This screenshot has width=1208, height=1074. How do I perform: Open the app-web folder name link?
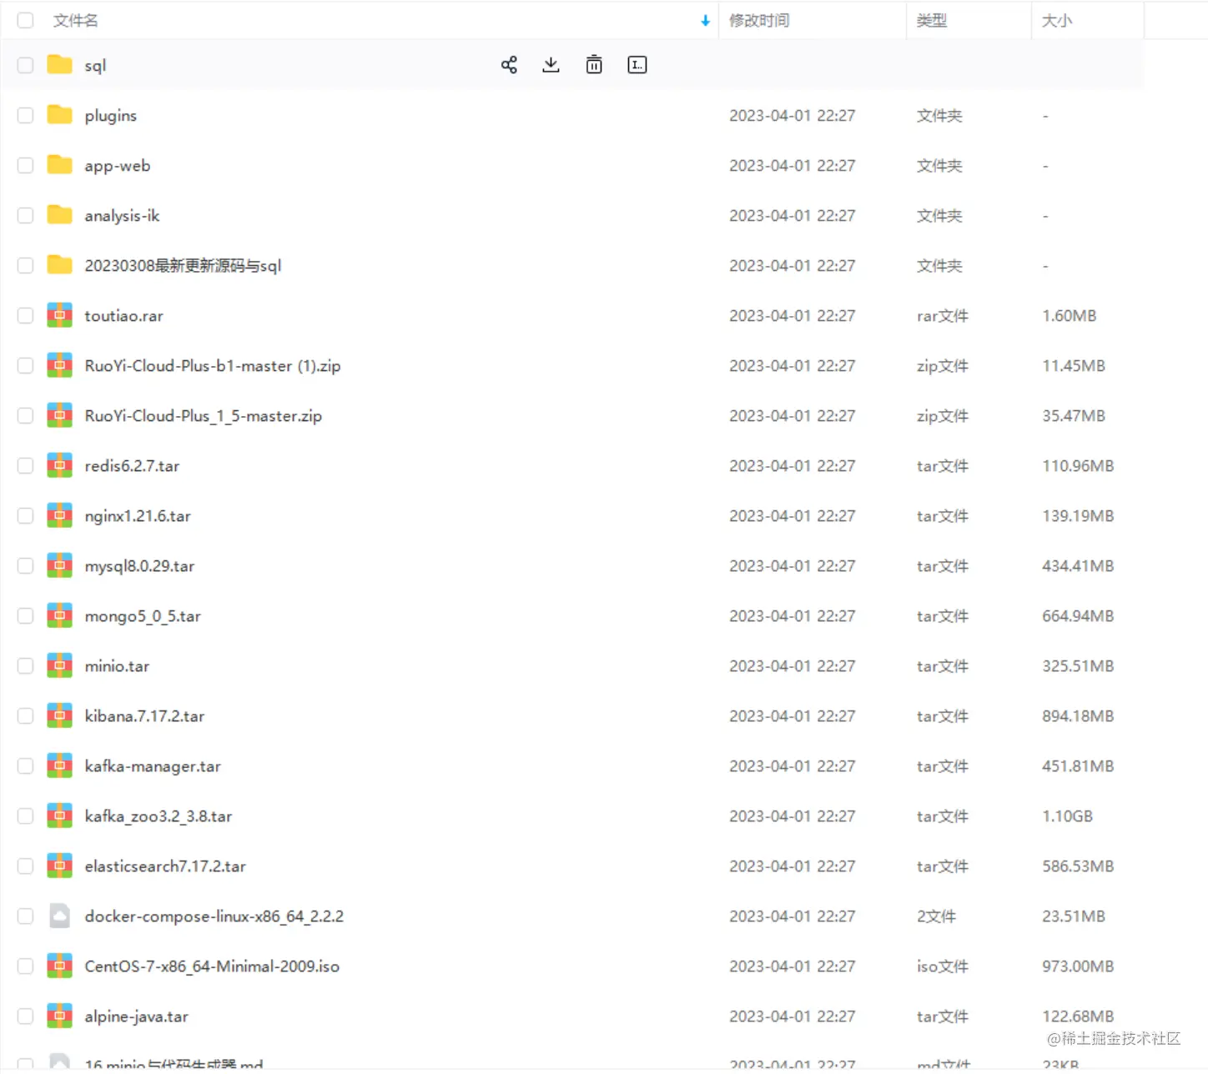pos(118,166)
